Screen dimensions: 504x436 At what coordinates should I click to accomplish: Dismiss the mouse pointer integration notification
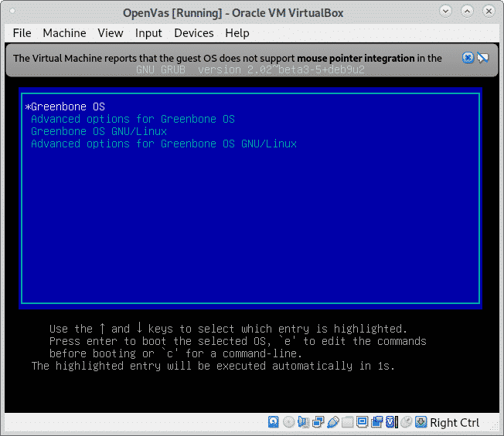[x=468, y=58]
